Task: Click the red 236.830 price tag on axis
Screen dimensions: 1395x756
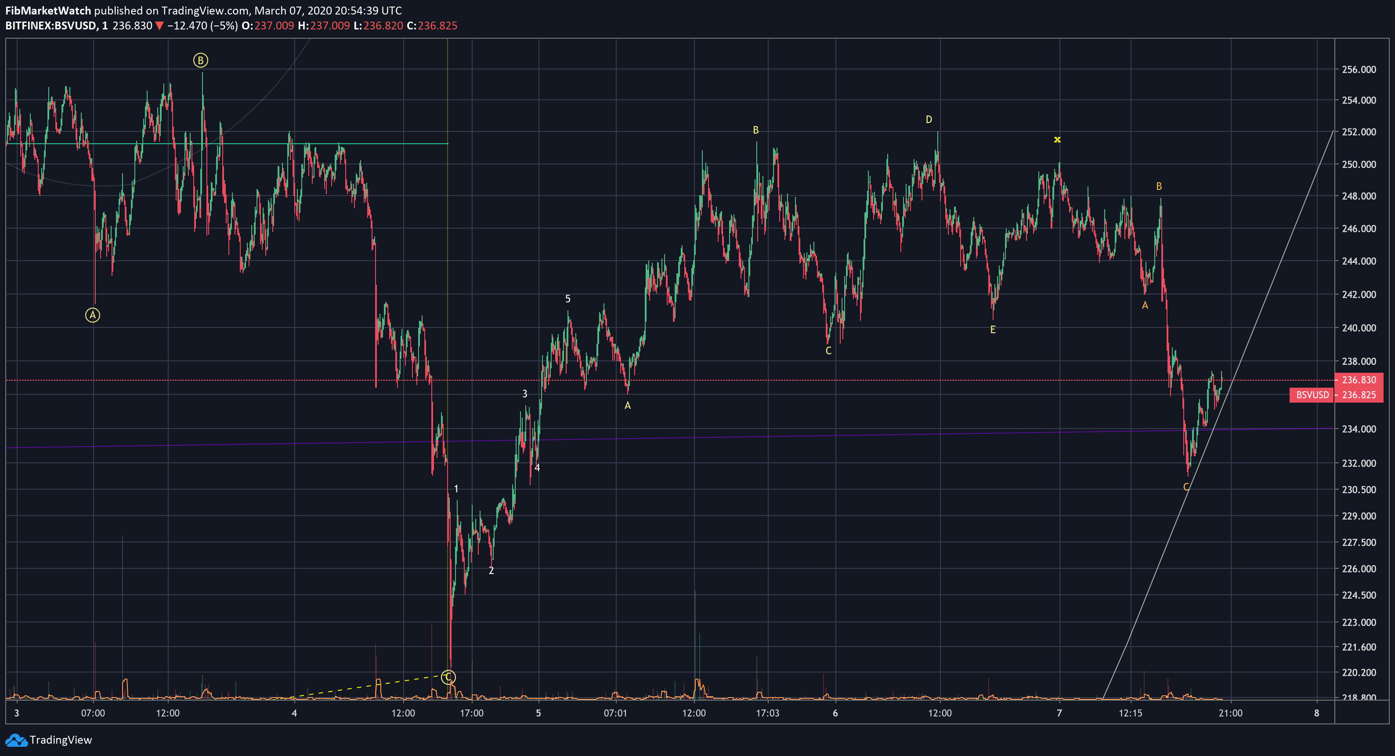Action: (x=1359, y=380)
